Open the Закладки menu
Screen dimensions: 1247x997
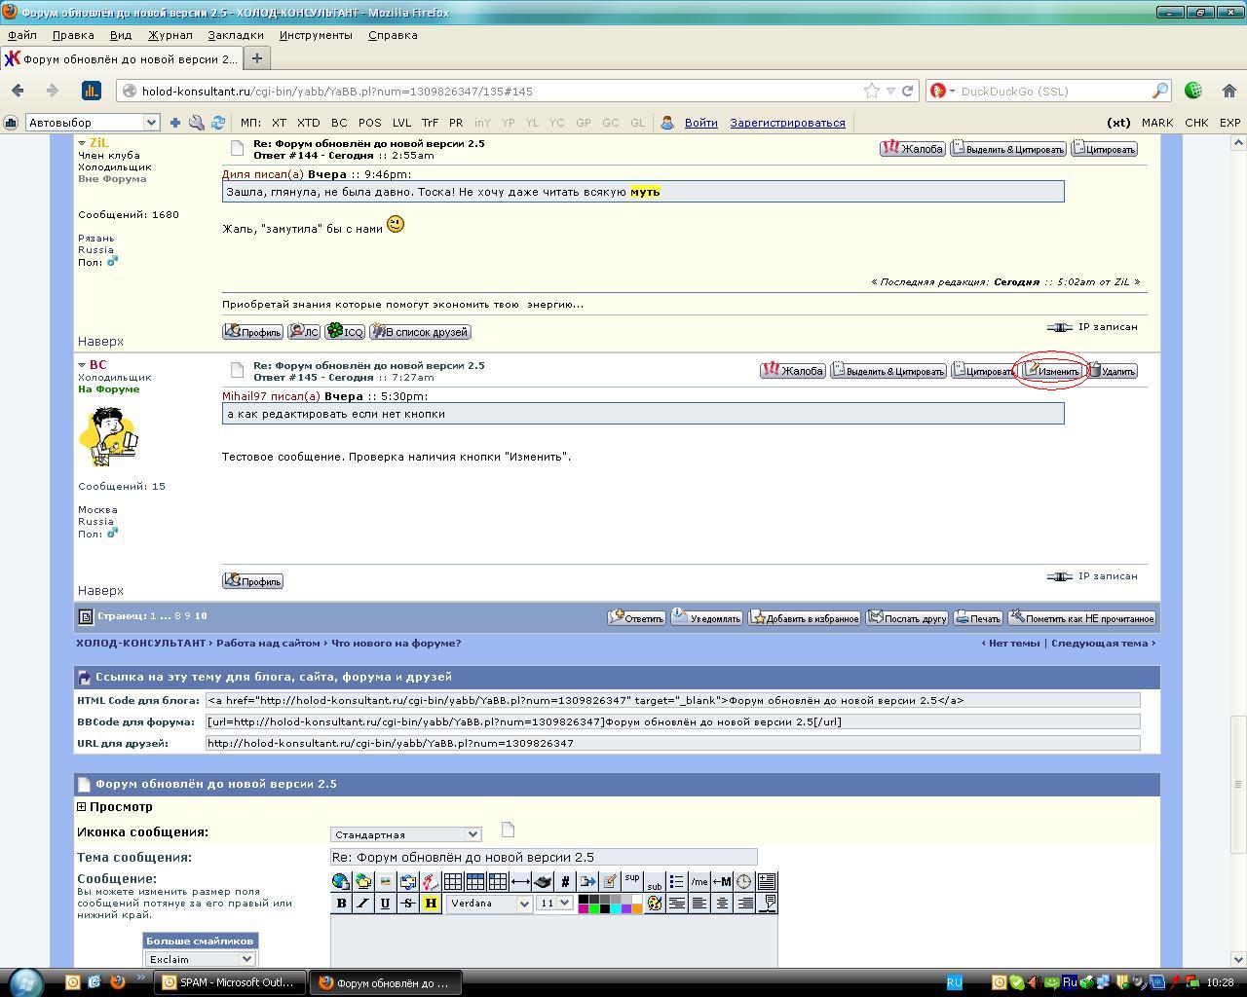click(235, 35)
